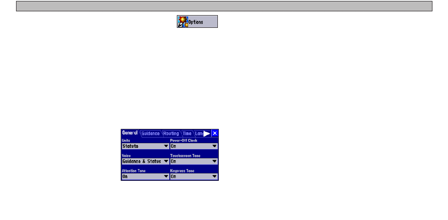Viewport: 448px width, 220px height.
Task: Expand the Voice dropdown arrow
Action: coord(166,161)
